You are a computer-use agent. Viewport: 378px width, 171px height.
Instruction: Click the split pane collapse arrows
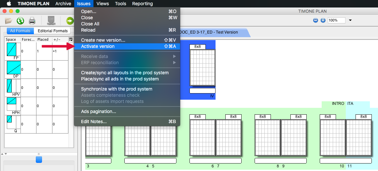[x=4, y=154]
